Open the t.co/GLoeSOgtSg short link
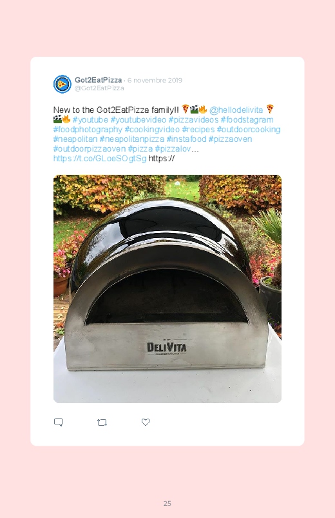 pos(100,159)
